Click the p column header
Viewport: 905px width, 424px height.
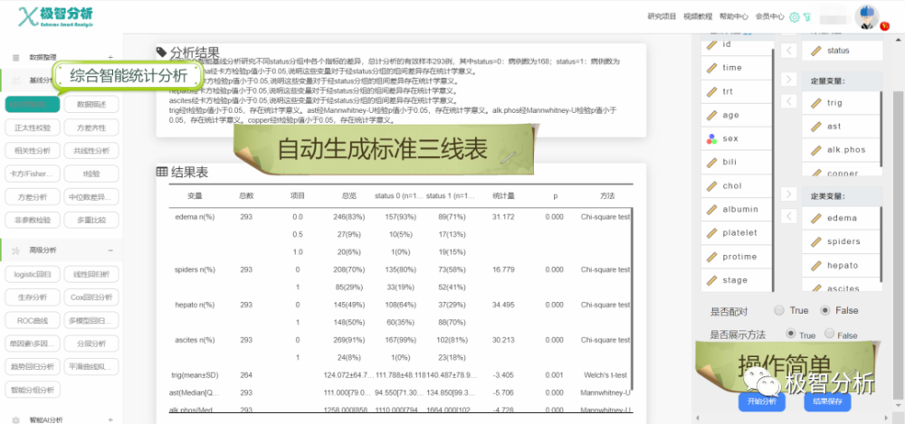pos(556,196)
